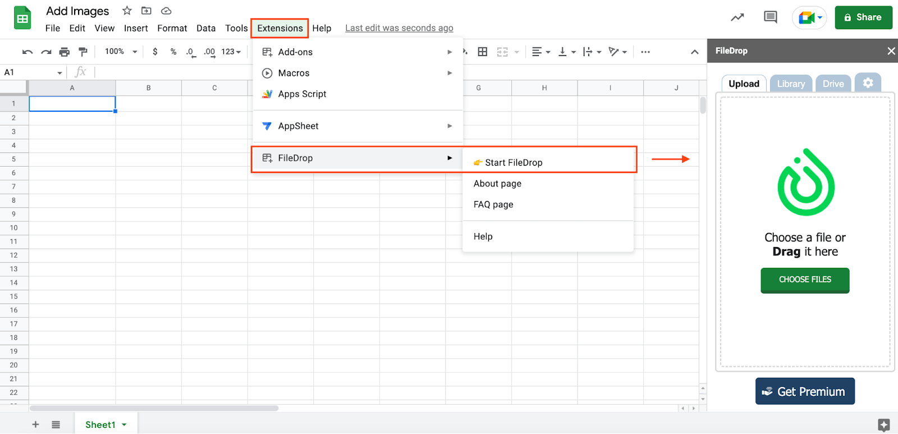Open FileDrop settings gear tab
The height and width of the screenshot is (434, 898).
868,83
